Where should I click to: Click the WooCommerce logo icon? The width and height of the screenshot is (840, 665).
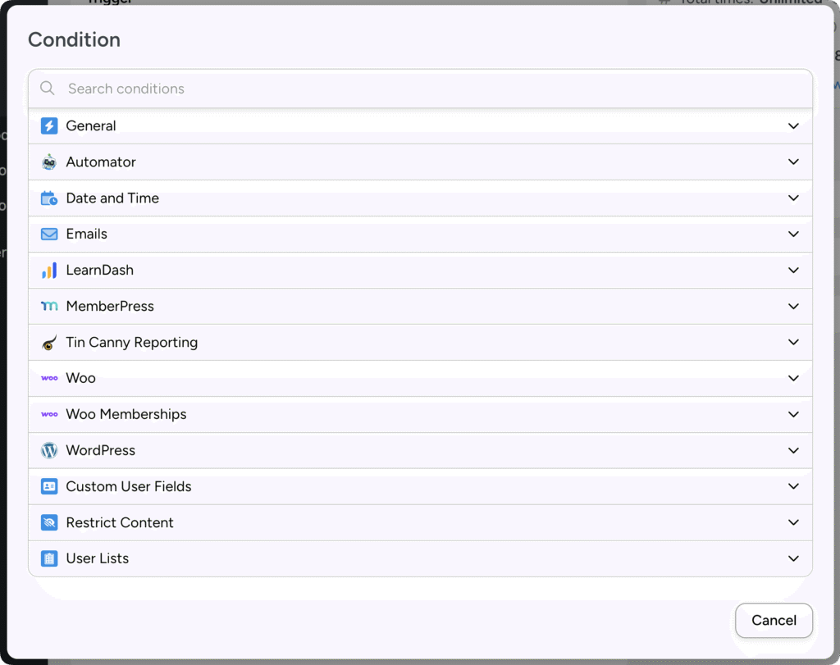coord(50,378)
